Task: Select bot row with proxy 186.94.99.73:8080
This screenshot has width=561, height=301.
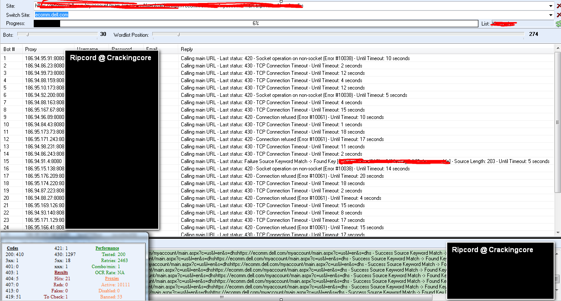Action: (277, 73)
